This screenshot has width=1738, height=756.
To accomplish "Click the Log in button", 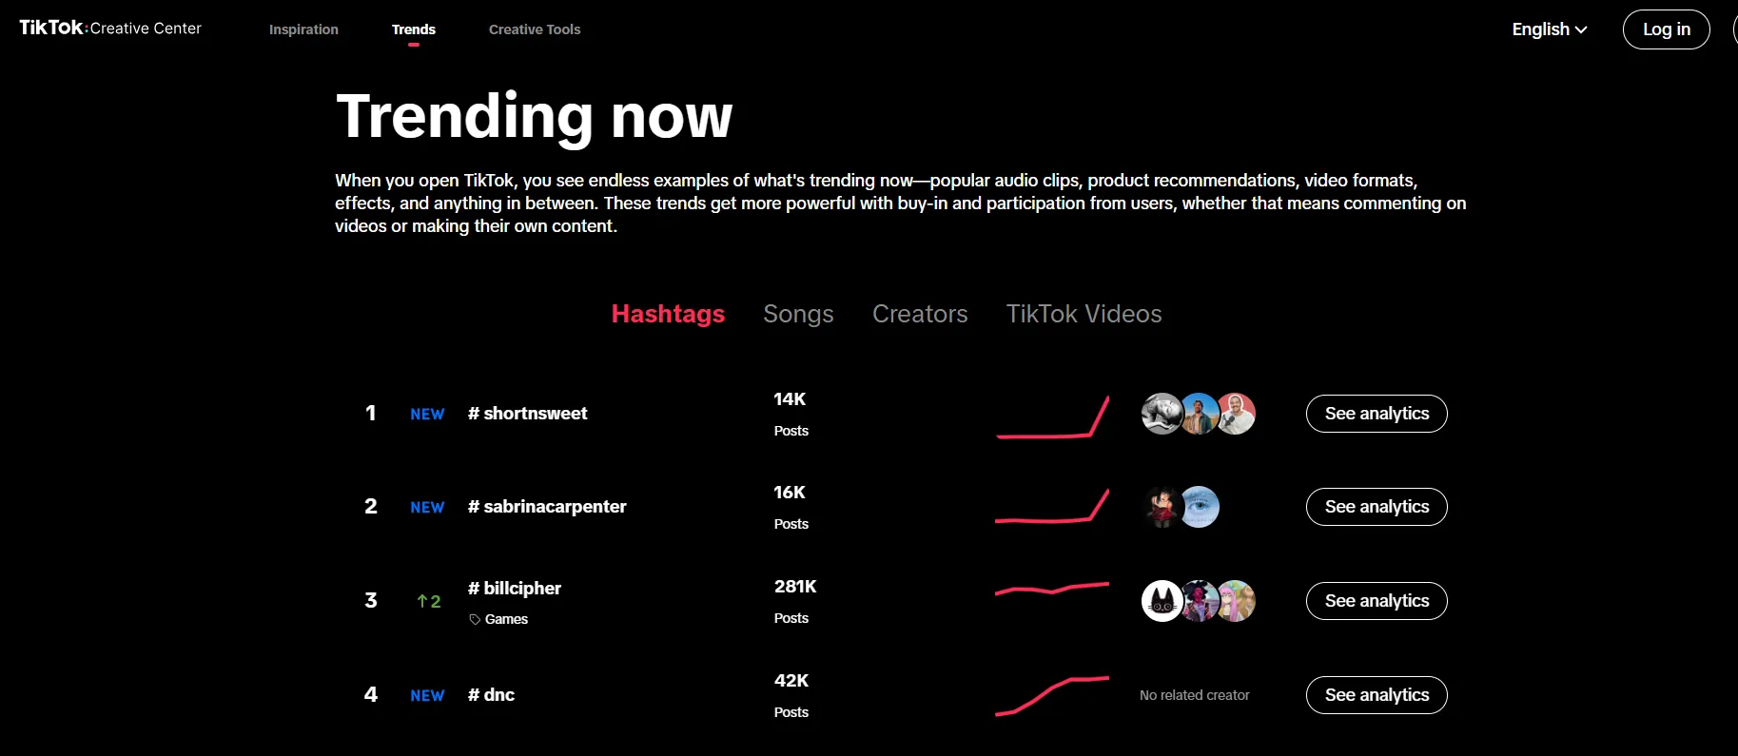I will [1666, 29].
